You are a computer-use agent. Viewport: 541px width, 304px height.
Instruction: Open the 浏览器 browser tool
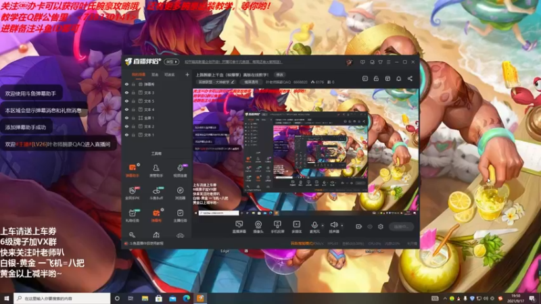[x=180, y=193]
